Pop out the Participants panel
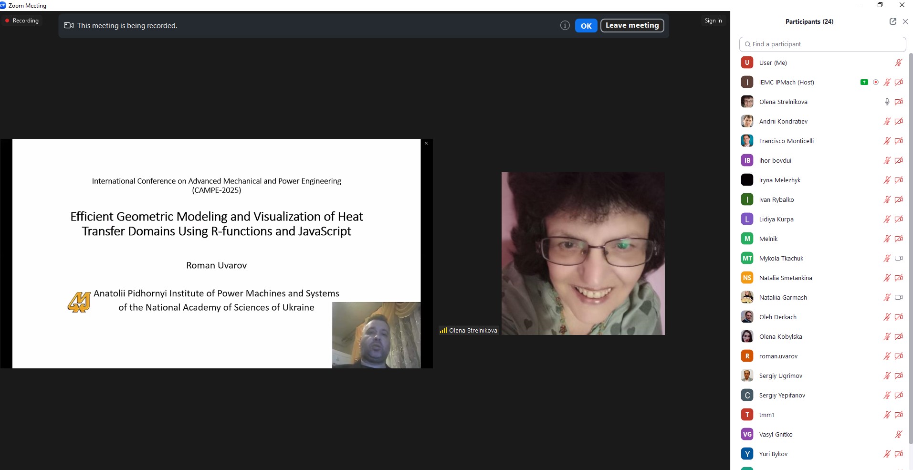 [892, 21]
